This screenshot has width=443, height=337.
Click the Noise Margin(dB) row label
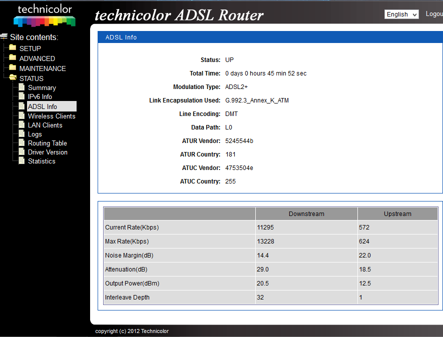(x=129, y=255)
